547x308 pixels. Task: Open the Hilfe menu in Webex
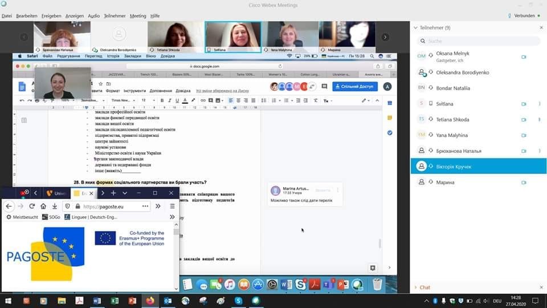point(155,16)
